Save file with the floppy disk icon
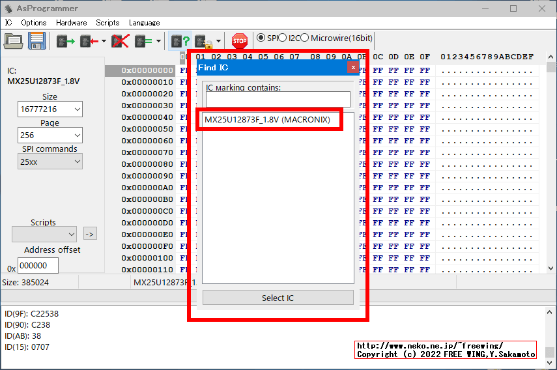The height and width of the screenshot is (370, 557). coord(37,41)
